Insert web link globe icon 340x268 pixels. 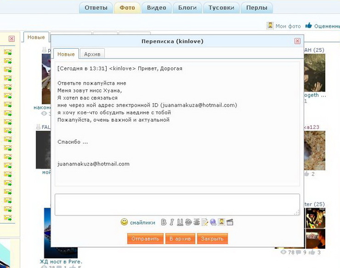tap(213, 222)
